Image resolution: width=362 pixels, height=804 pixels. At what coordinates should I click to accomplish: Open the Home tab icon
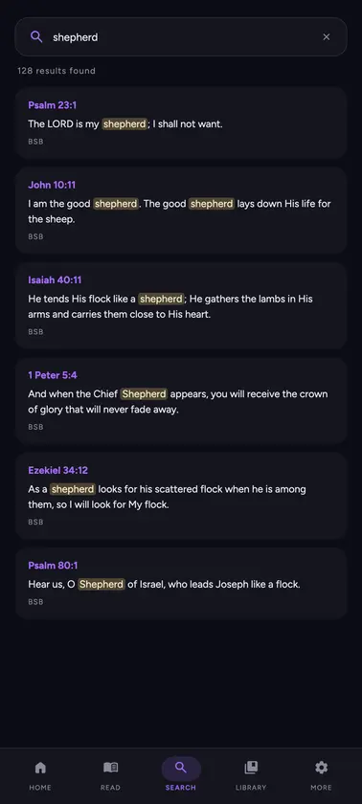(40, 768)
